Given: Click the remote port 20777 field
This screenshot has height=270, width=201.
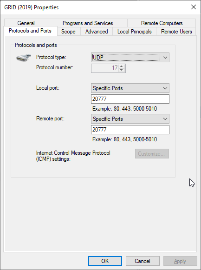Looking at the screenshot, I should coord(130,130).
